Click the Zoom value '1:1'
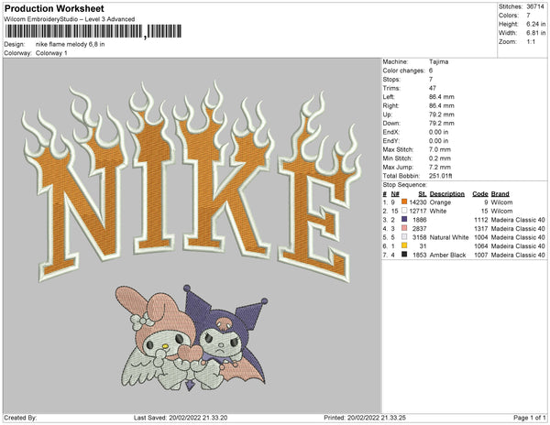 [531, 42]
